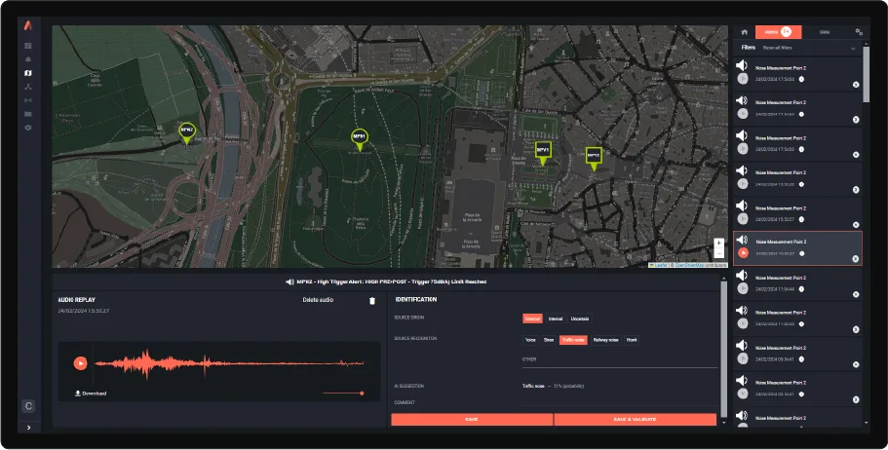Click the AI suggestion Traffic noise text
The height and width of the screenshot is (450, 888).
tap(533, 386)
